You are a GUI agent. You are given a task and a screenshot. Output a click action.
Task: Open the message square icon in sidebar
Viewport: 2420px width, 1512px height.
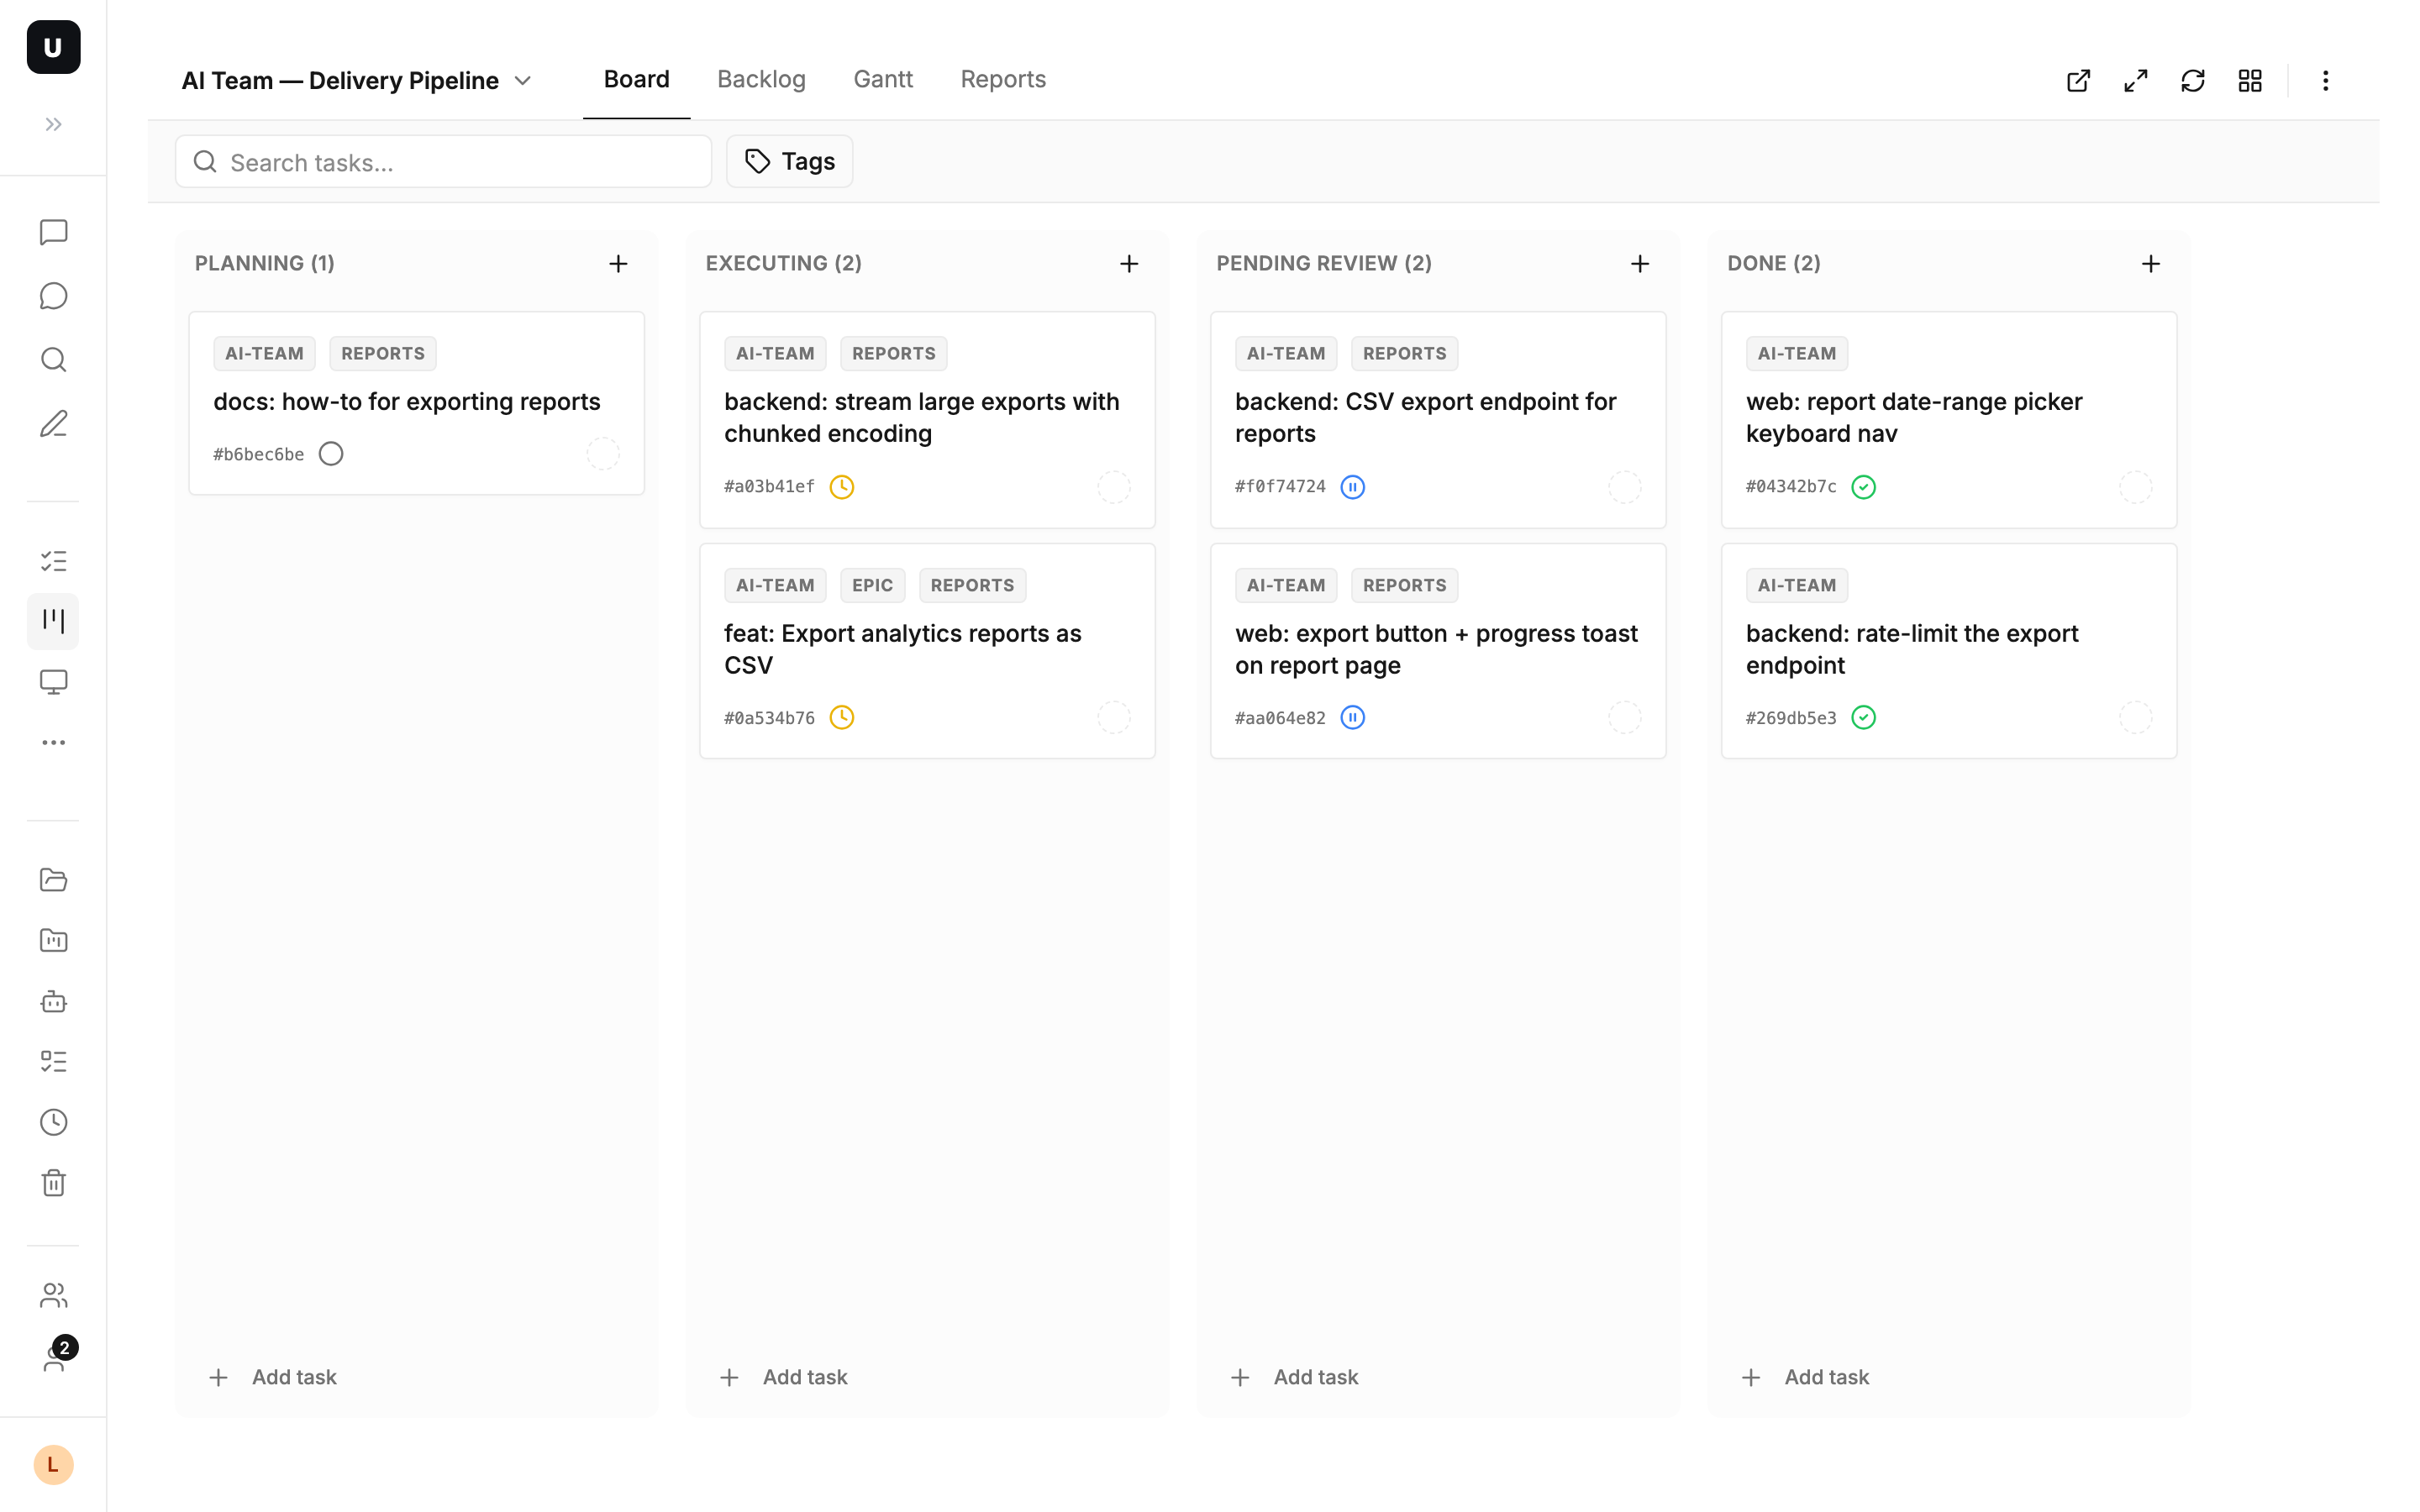53,232
